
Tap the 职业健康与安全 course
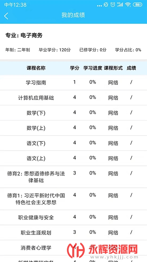point(73,217)
